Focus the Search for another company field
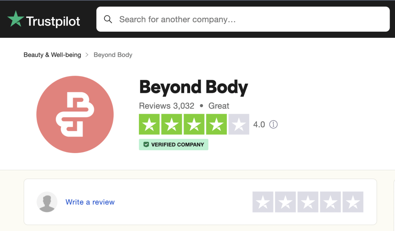This screenshot has height=231, width=395. [x=243, y=19]
